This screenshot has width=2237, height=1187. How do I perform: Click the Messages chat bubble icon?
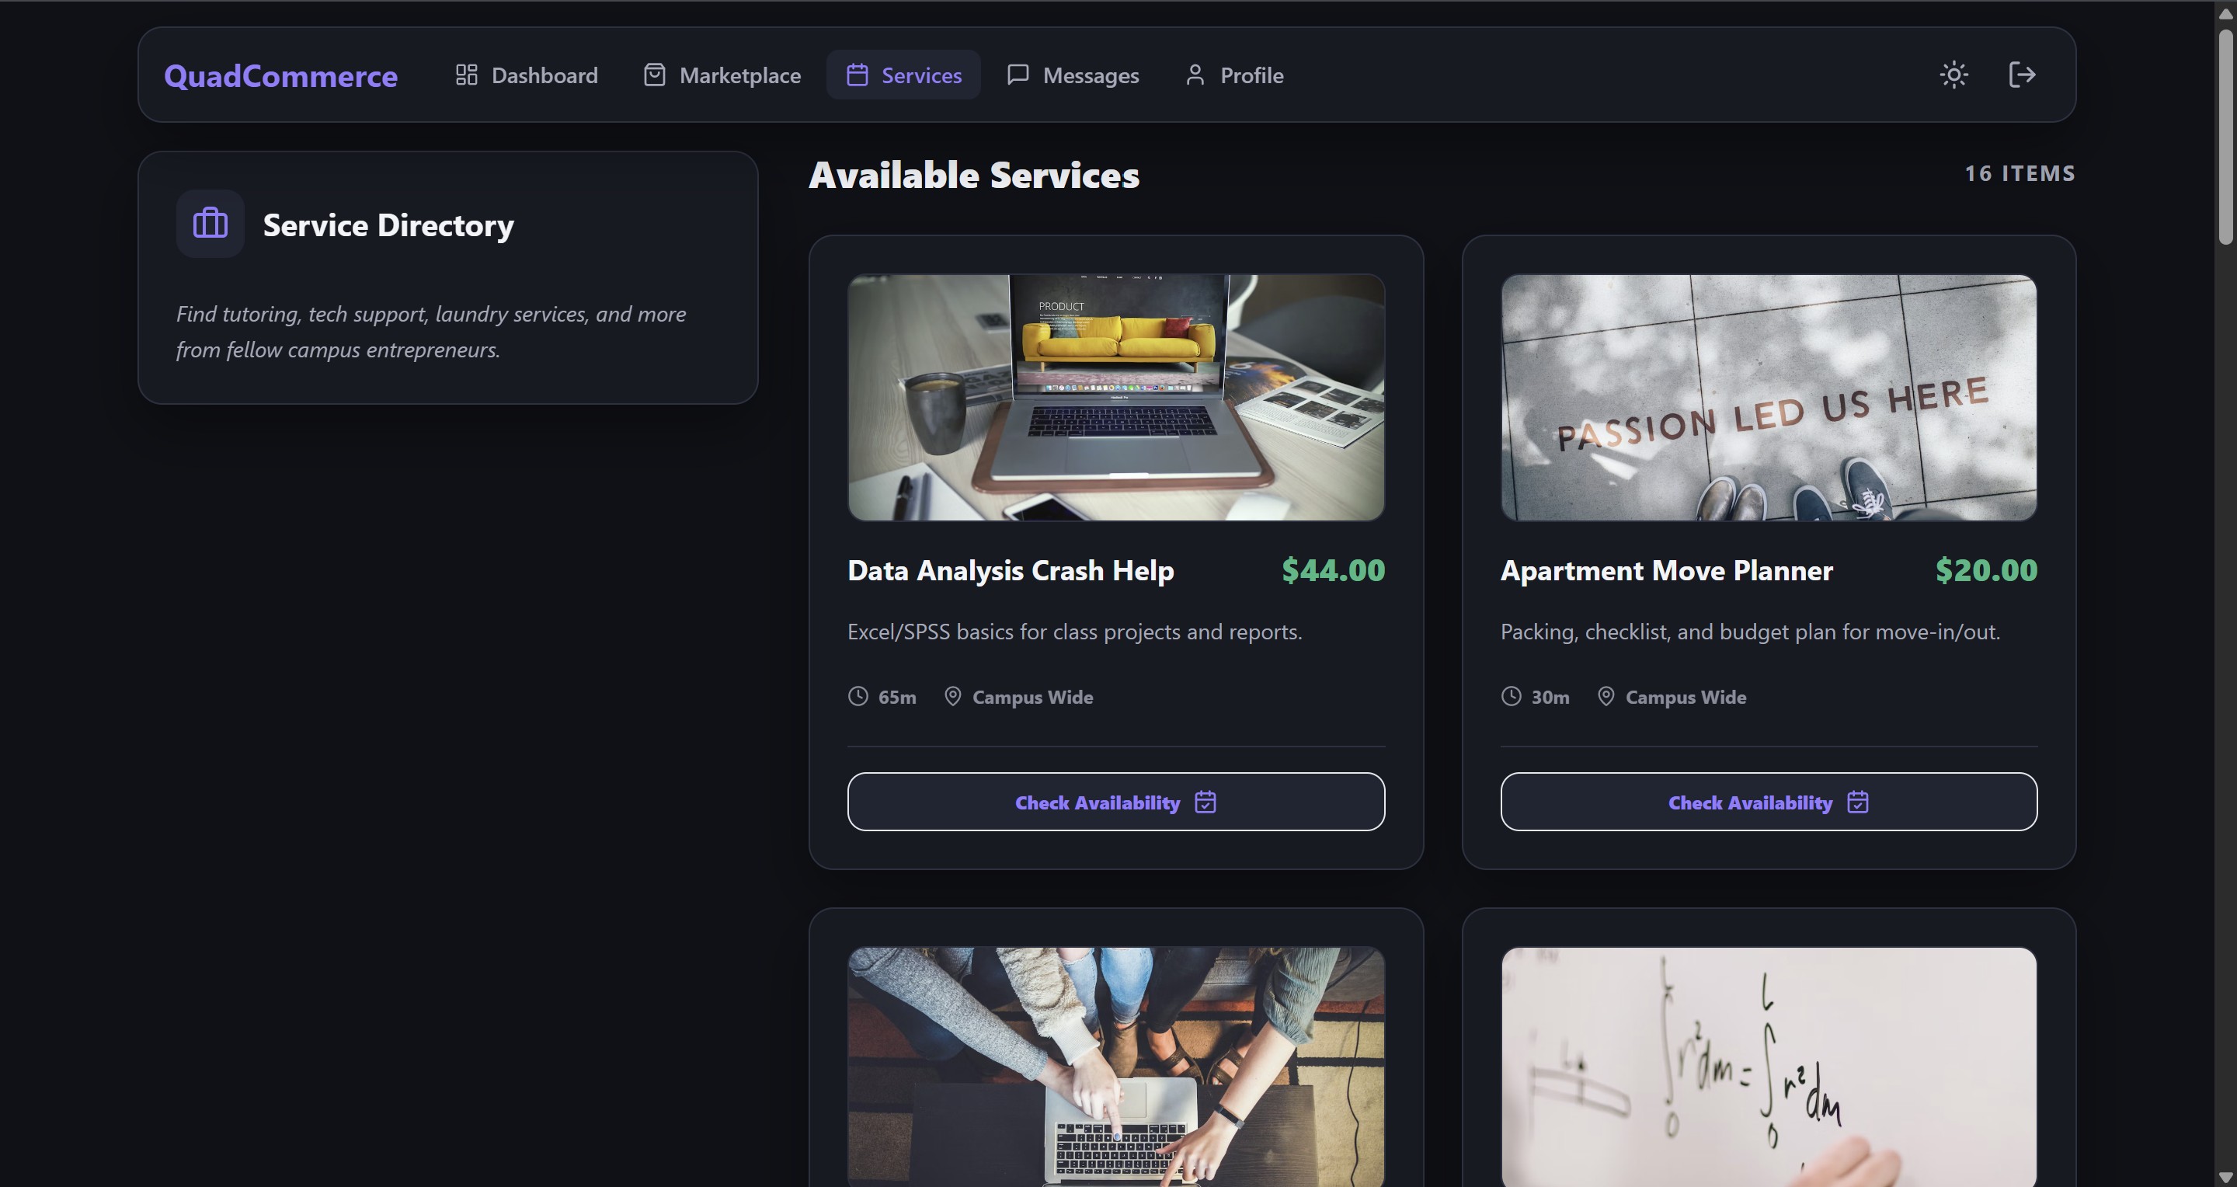[1018, 75]
